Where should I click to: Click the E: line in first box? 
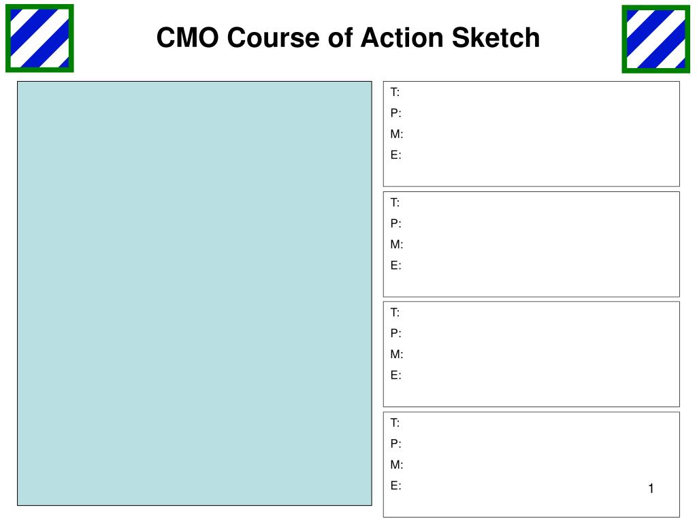click(x=395, y=155)
